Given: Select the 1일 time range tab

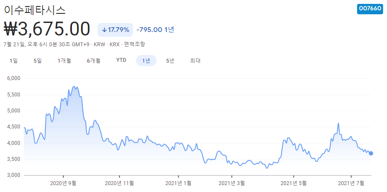Looking at the screenshot, I should 13,61.
